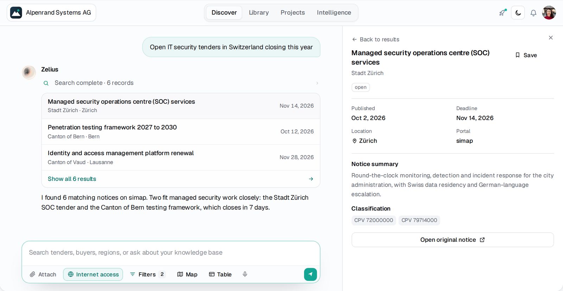
Task: Click the Oct 2, 2026 published date
Action: 368,118
